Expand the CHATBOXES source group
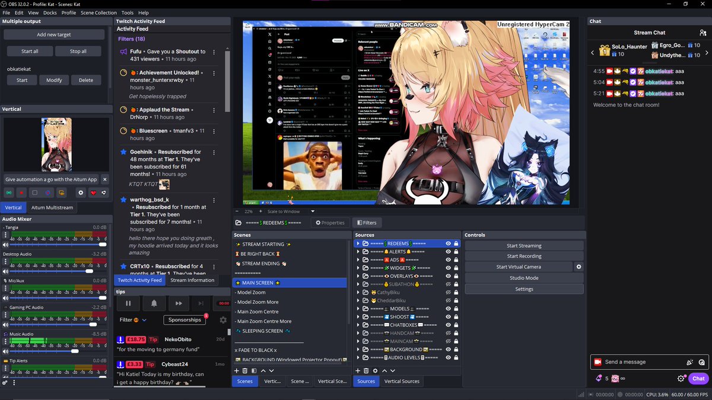 [x=358, y=325]
